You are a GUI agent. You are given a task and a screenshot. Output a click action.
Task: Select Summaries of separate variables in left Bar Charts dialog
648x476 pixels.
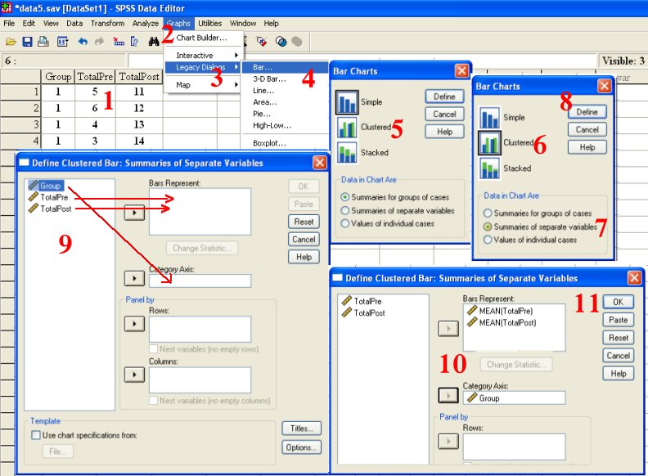pyautogui.click(x=344, y=210)
